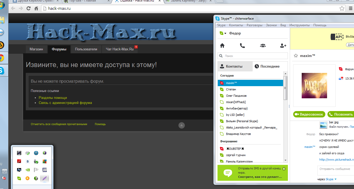Open webcam icon in tray popup
The height and width of the screenshot is (189, 354).
coord(19,153)
